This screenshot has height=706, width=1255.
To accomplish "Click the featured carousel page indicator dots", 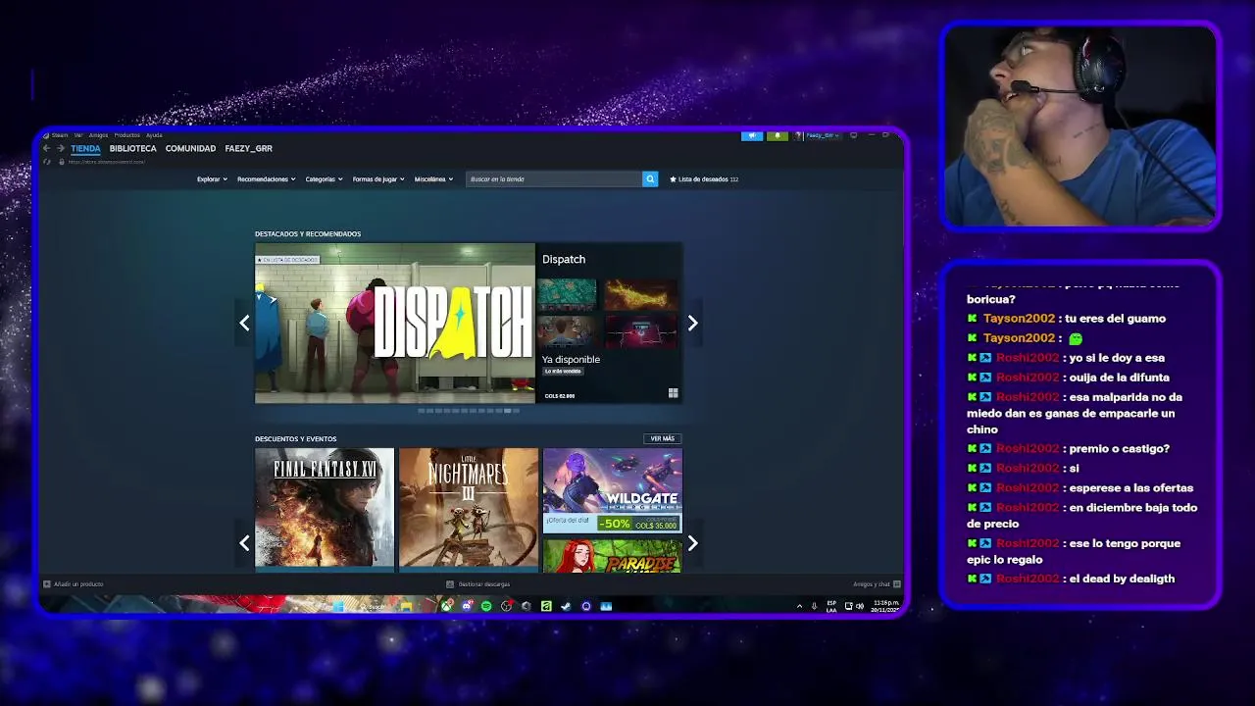I will (x=469, y=410).
